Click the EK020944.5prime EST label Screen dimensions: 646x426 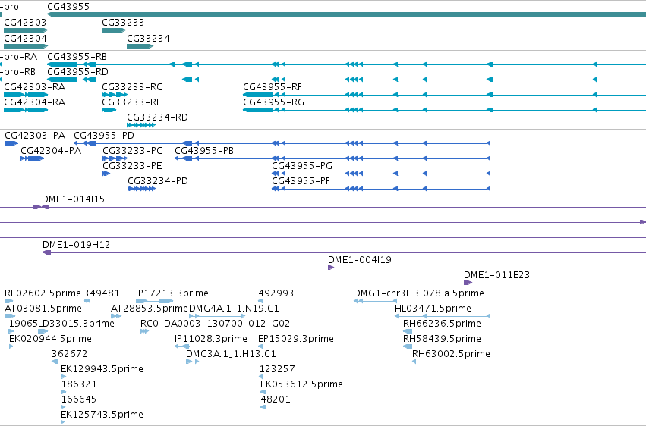pos(50,339)
